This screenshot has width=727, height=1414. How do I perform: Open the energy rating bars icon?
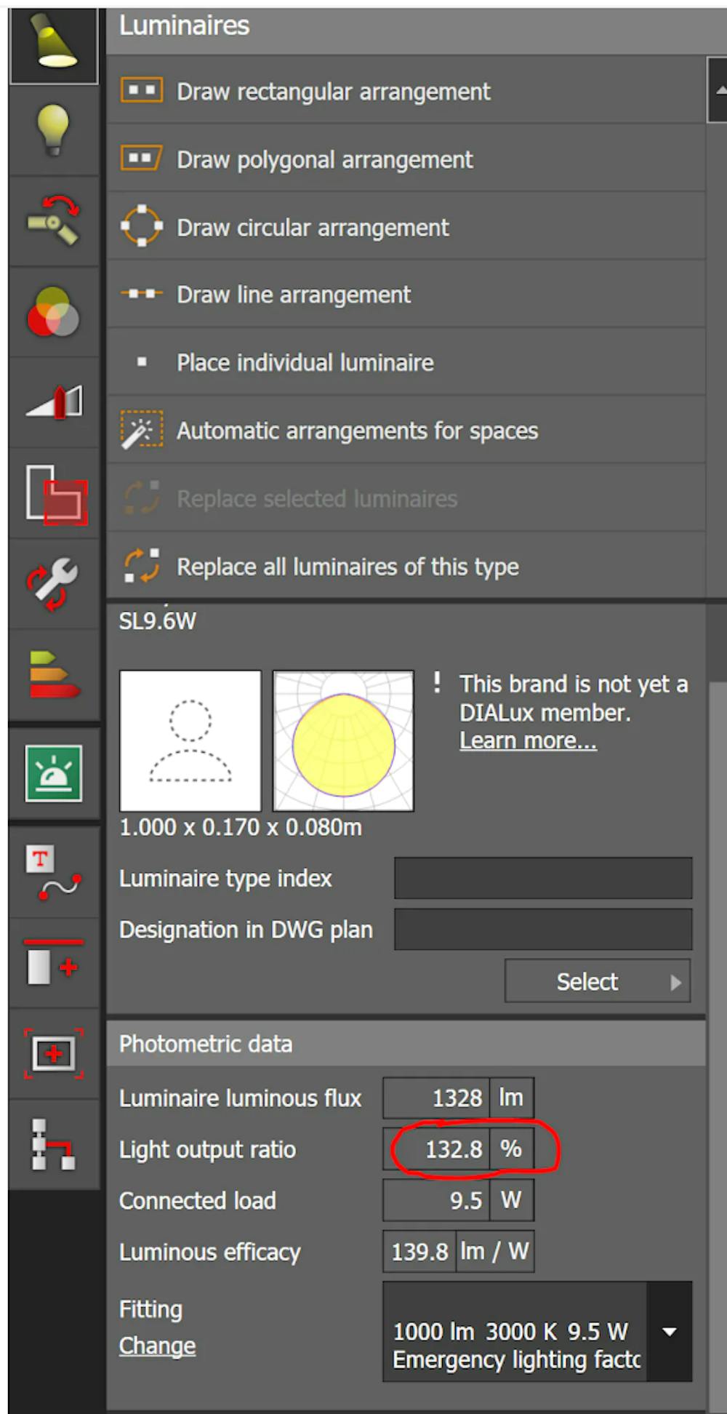(x=53, y=674)
